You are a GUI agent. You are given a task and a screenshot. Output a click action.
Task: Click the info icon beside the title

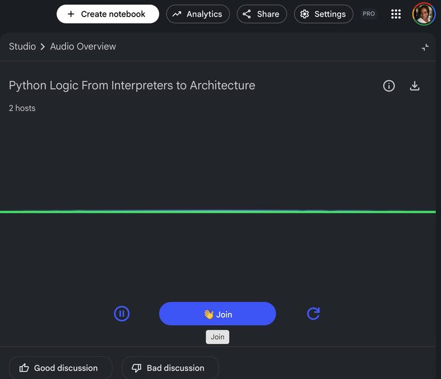pyautogui.click(x=389, y=86)
